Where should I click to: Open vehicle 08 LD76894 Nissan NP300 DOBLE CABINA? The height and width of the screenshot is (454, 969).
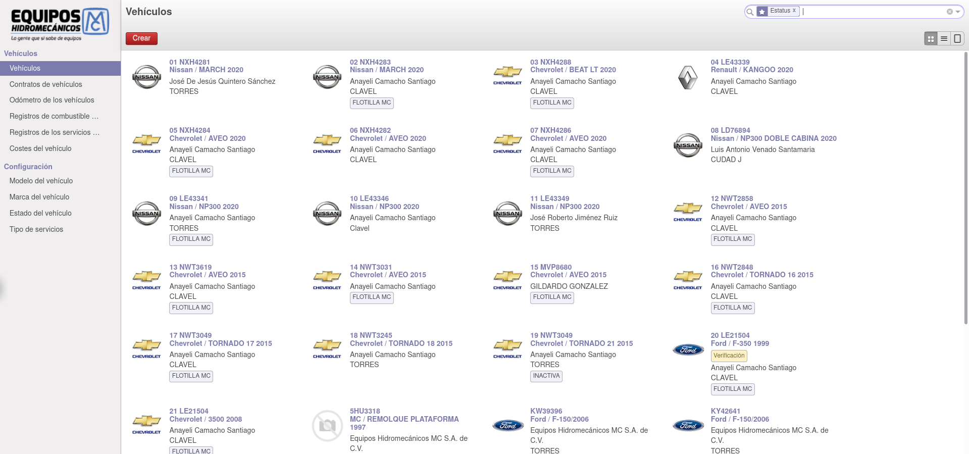(x=774, y=134)
